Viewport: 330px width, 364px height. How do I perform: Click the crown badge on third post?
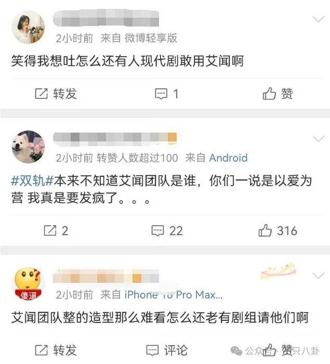[x=279, y=271]
